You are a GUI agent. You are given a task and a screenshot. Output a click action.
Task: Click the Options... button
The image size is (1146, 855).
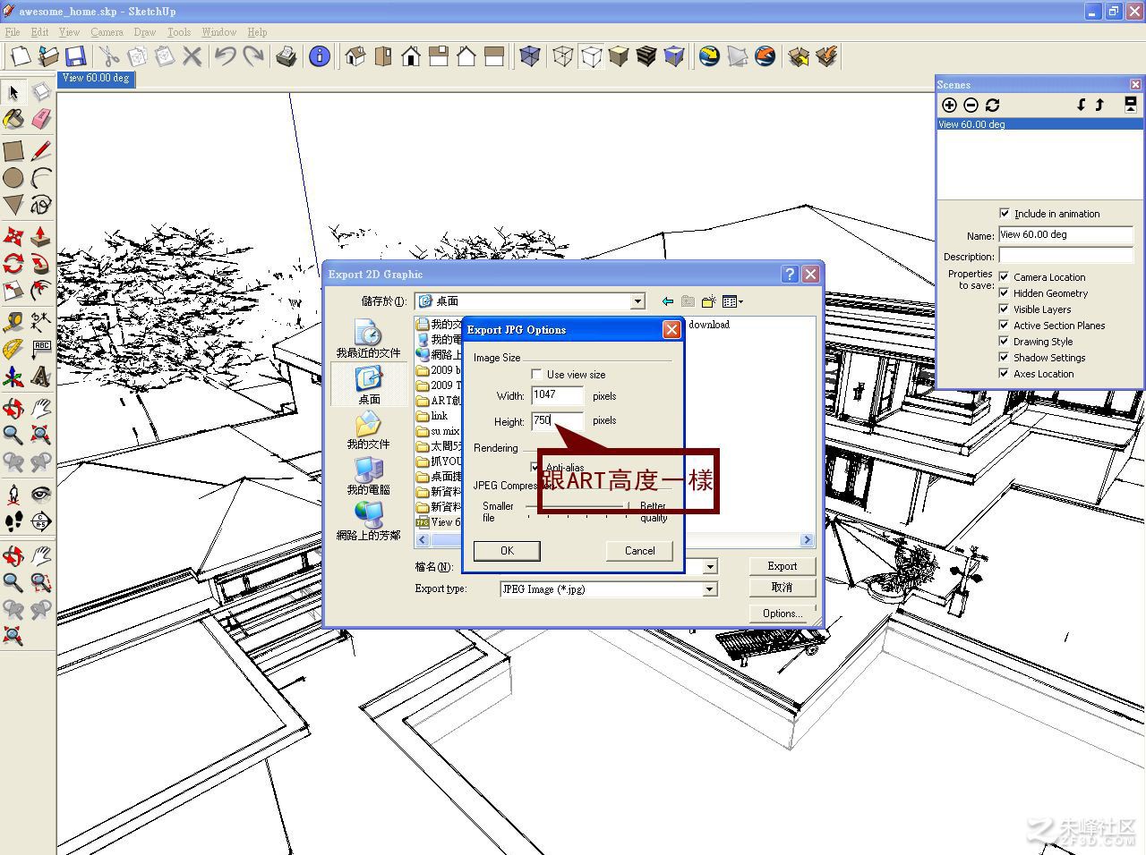click(x=783, y=614)
